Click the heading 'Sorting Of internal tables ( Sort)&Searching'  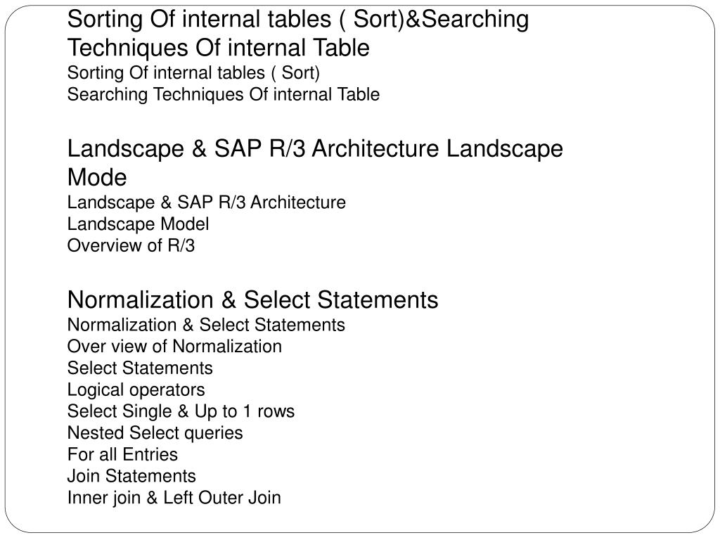298,20
